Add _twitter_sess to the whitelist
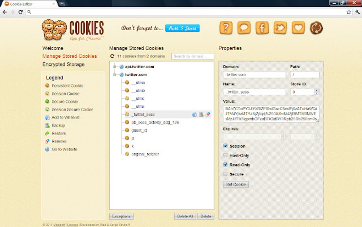362x227 pixels. point(194,115)
